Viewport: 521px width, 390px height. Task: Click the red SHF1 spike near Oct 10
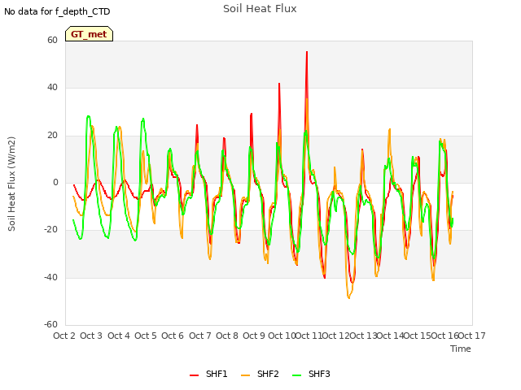pyautogui.click(x=279, y=84)
